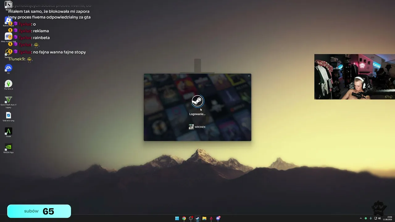Select the fatal error.png file on desktop
Image resolution: width=395 pixels, height=222 pixels.
click(x=8, y=117)
